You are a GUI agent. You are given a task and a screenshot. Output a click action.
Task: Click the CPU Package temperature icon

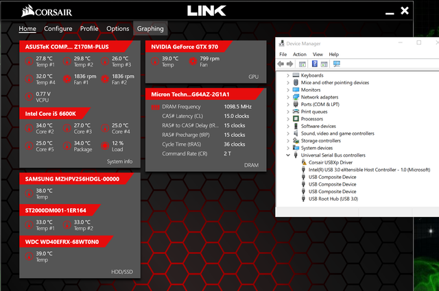tap(67, 146)
